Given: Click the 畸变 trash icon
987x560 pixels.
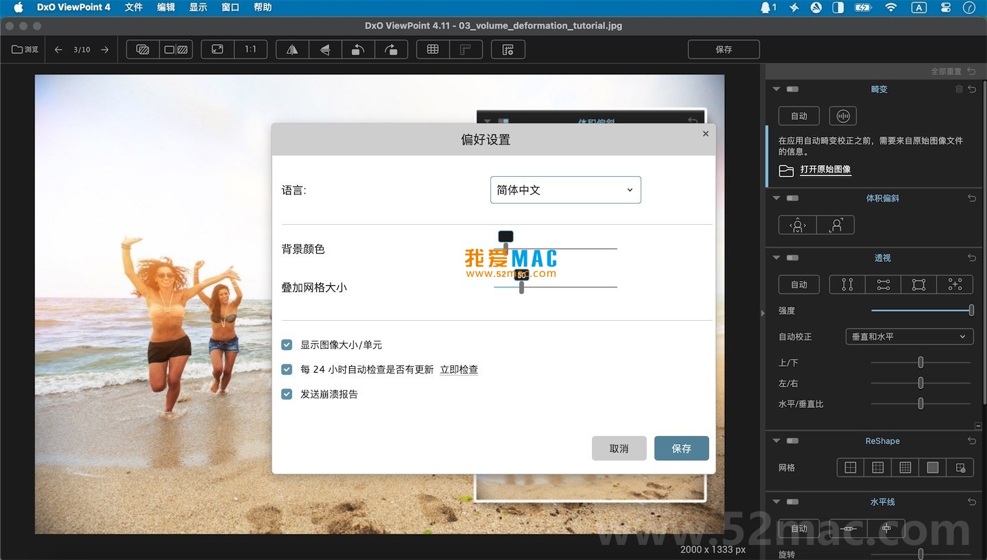Looking at the screenshot, I should [959, 89].
